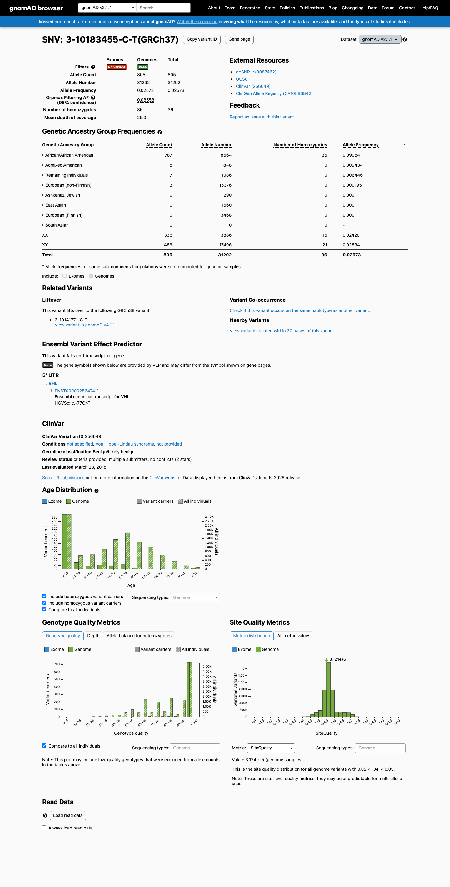Viewport: 450px width, 887px height.
Task: Click the 3.124e+5 site quality marker arrow
Action: click(x=326, y=660)
